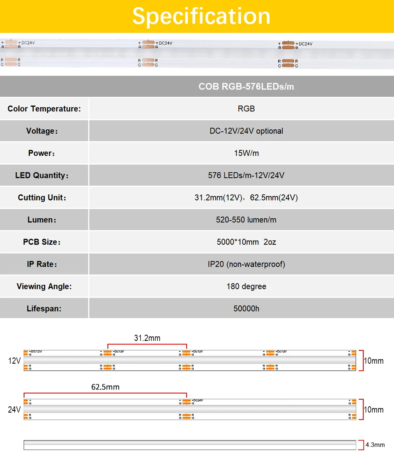Click the "Voltage:" row label

[42, 131]
